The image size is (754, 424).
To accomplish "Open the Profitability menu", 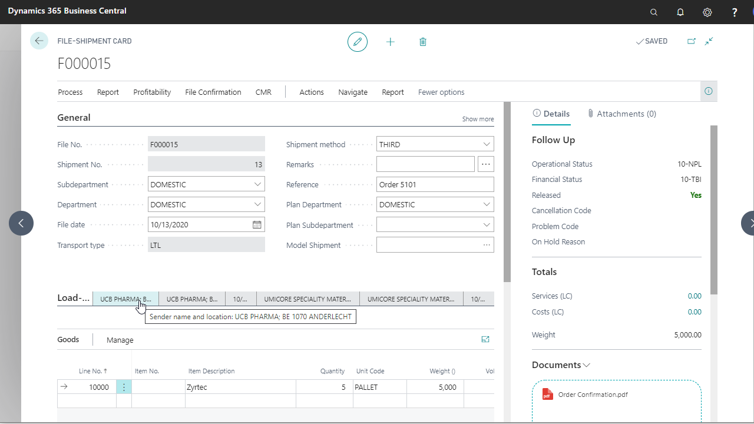I will click(x=152, y=92).
